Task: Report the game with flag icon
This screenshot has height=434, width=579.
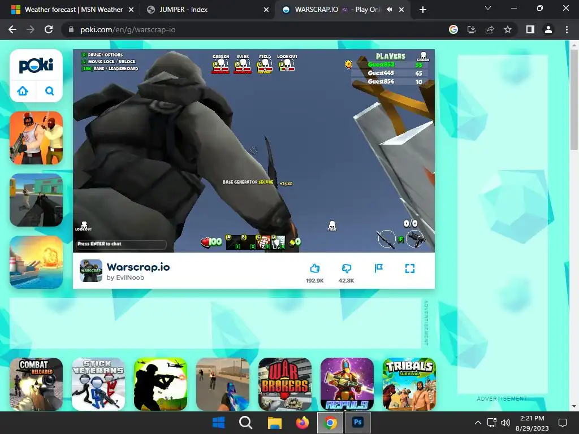Action: [378, 268]
